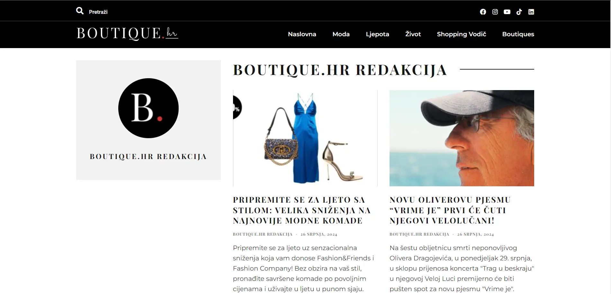Screen dimensions: 611x294
Task: Open the LinkedIn social icon
Action: coord(531,12)
